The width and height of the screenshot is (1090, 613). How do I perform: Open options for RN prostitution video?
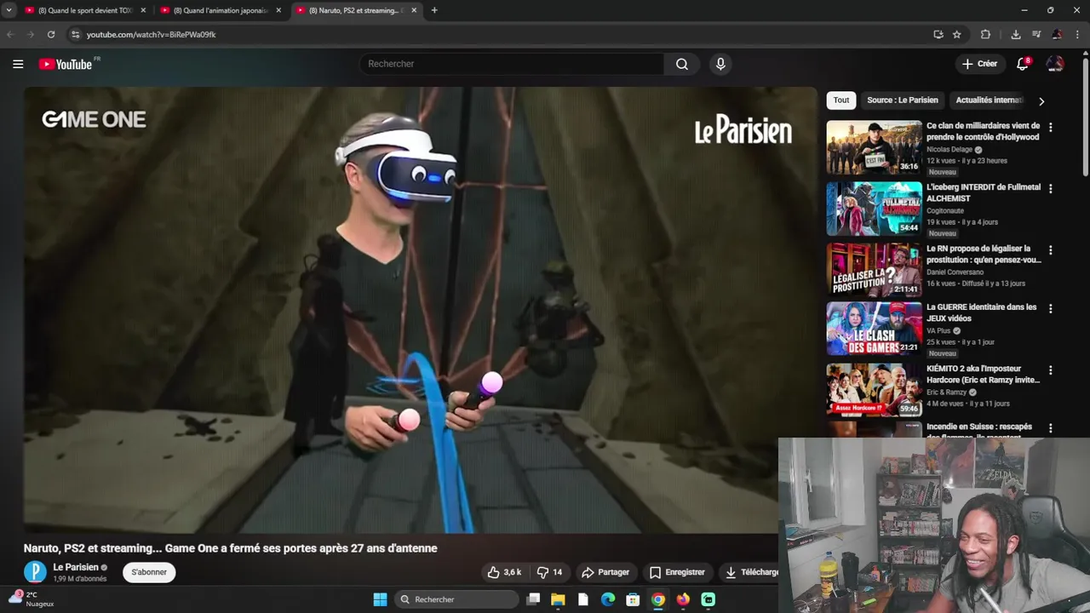(x=1050, y=250)
